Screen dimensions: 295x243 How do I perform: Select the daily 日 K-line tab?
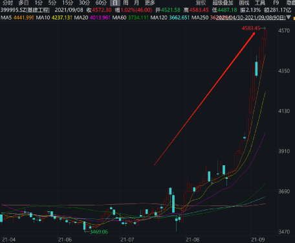point(115,3)
